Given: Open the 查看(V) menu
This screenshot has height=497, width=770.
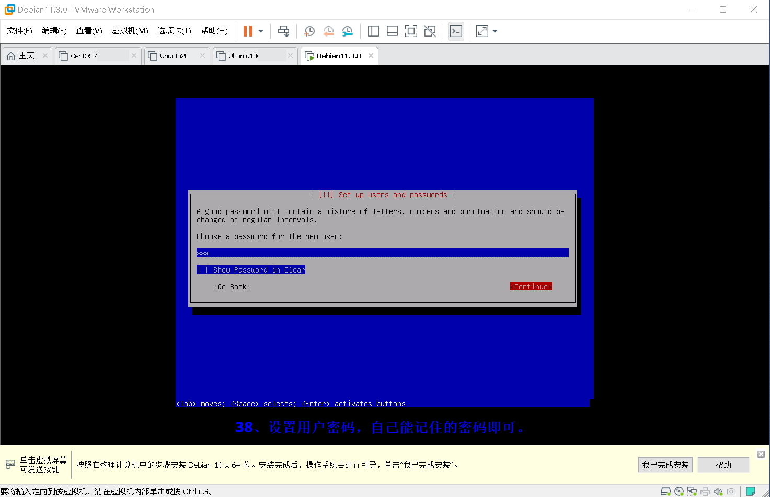Looking at the screenshot, I should [x=89, y=31].
